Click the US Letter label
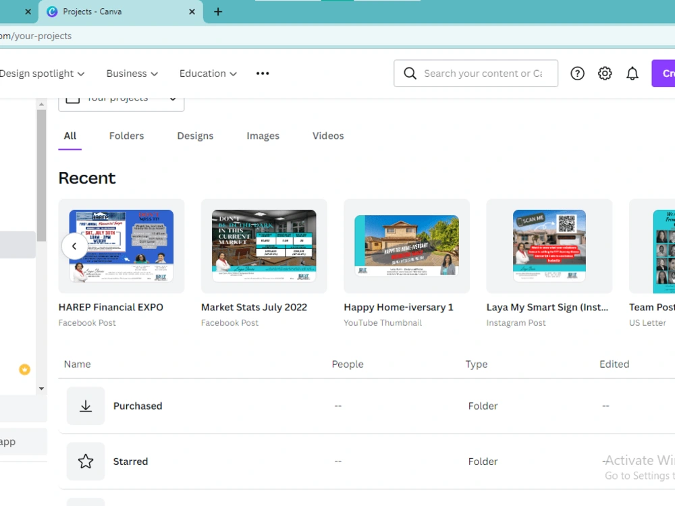 [x=647, y=322]
